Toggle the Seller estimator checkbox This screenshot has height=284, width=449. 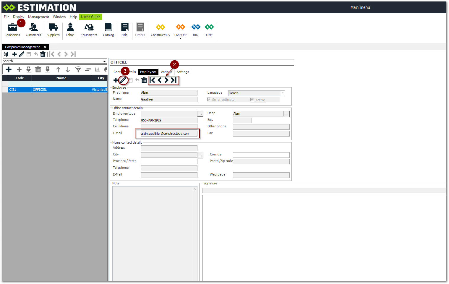point(209,100)
